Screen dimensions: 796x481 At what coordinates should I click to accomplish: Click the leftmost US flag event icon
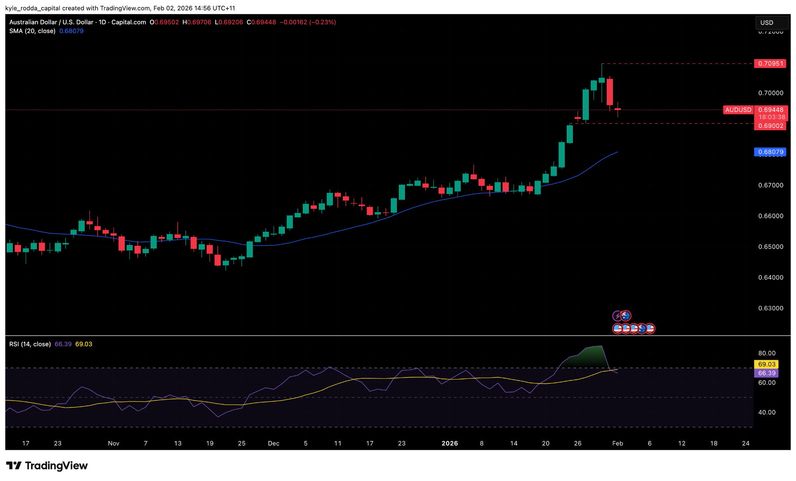[x=618, y=329]
